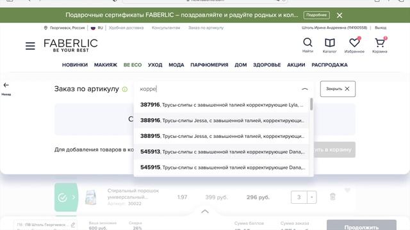410x230 pixels.
Task: Select suggestion 545915 Dana
Action: (222, 167)
